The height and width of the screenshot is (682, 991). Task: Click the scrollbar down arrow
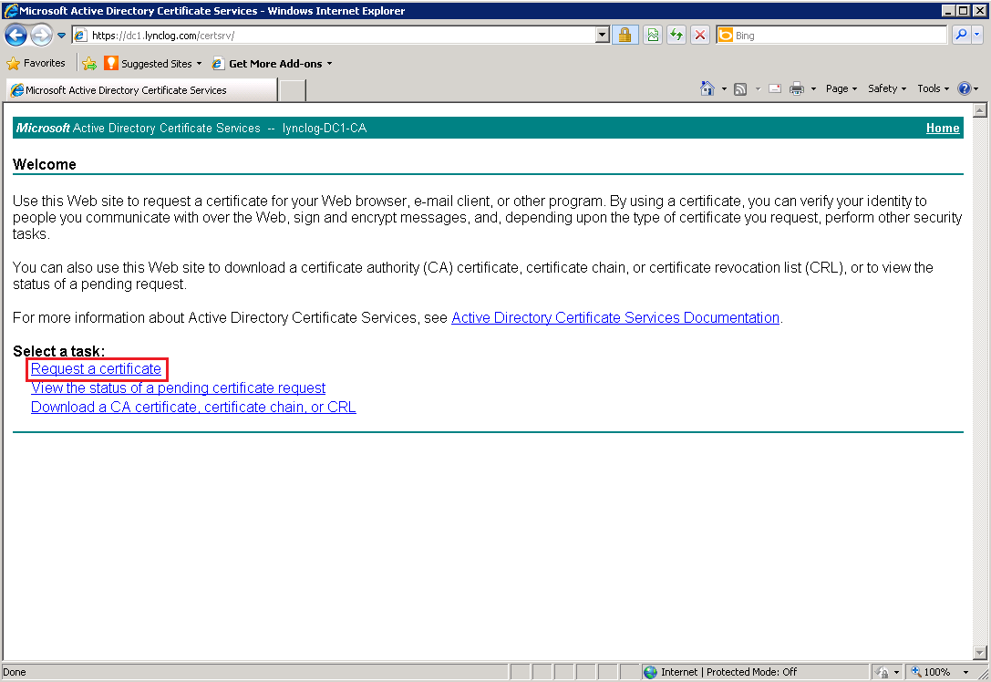tap(980, 652)
